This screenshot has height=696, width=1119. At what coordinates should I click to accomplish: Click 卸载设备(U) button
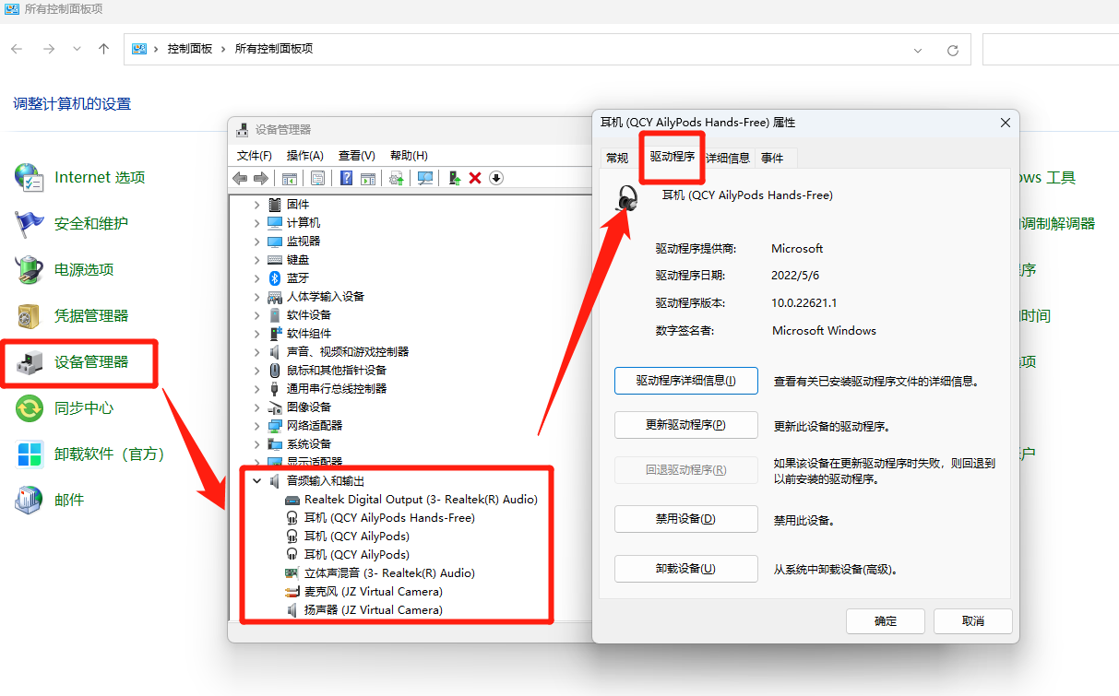[686, 569]
